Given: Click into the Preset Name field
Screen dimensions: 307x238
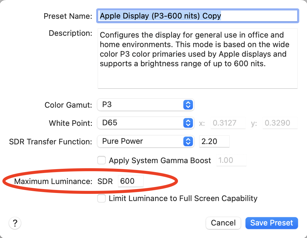Looking at the screenshot, I should (x=198, y=16).
